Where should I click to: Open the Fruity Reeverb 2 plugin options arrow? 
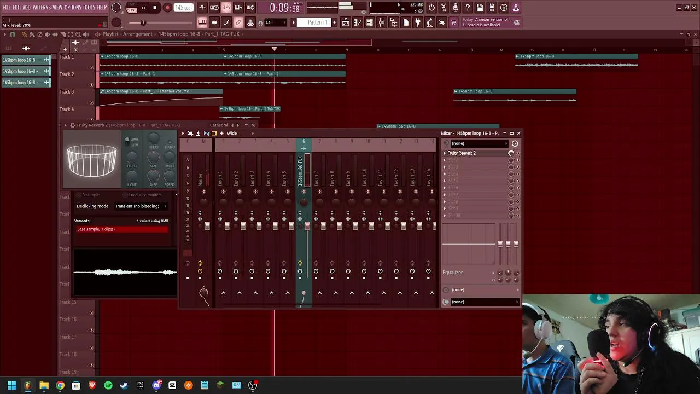pyautogui.click(x=66, y=125)
